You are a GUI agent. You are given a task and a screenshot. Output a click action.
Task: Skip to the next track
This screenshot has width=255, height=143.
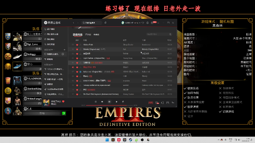point(116,102)
